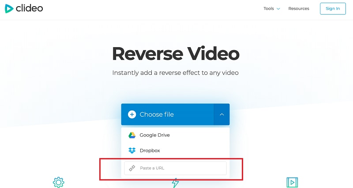Click the teal gear icon below
Viewport: 353px width, 188px height.
(59, 182)
